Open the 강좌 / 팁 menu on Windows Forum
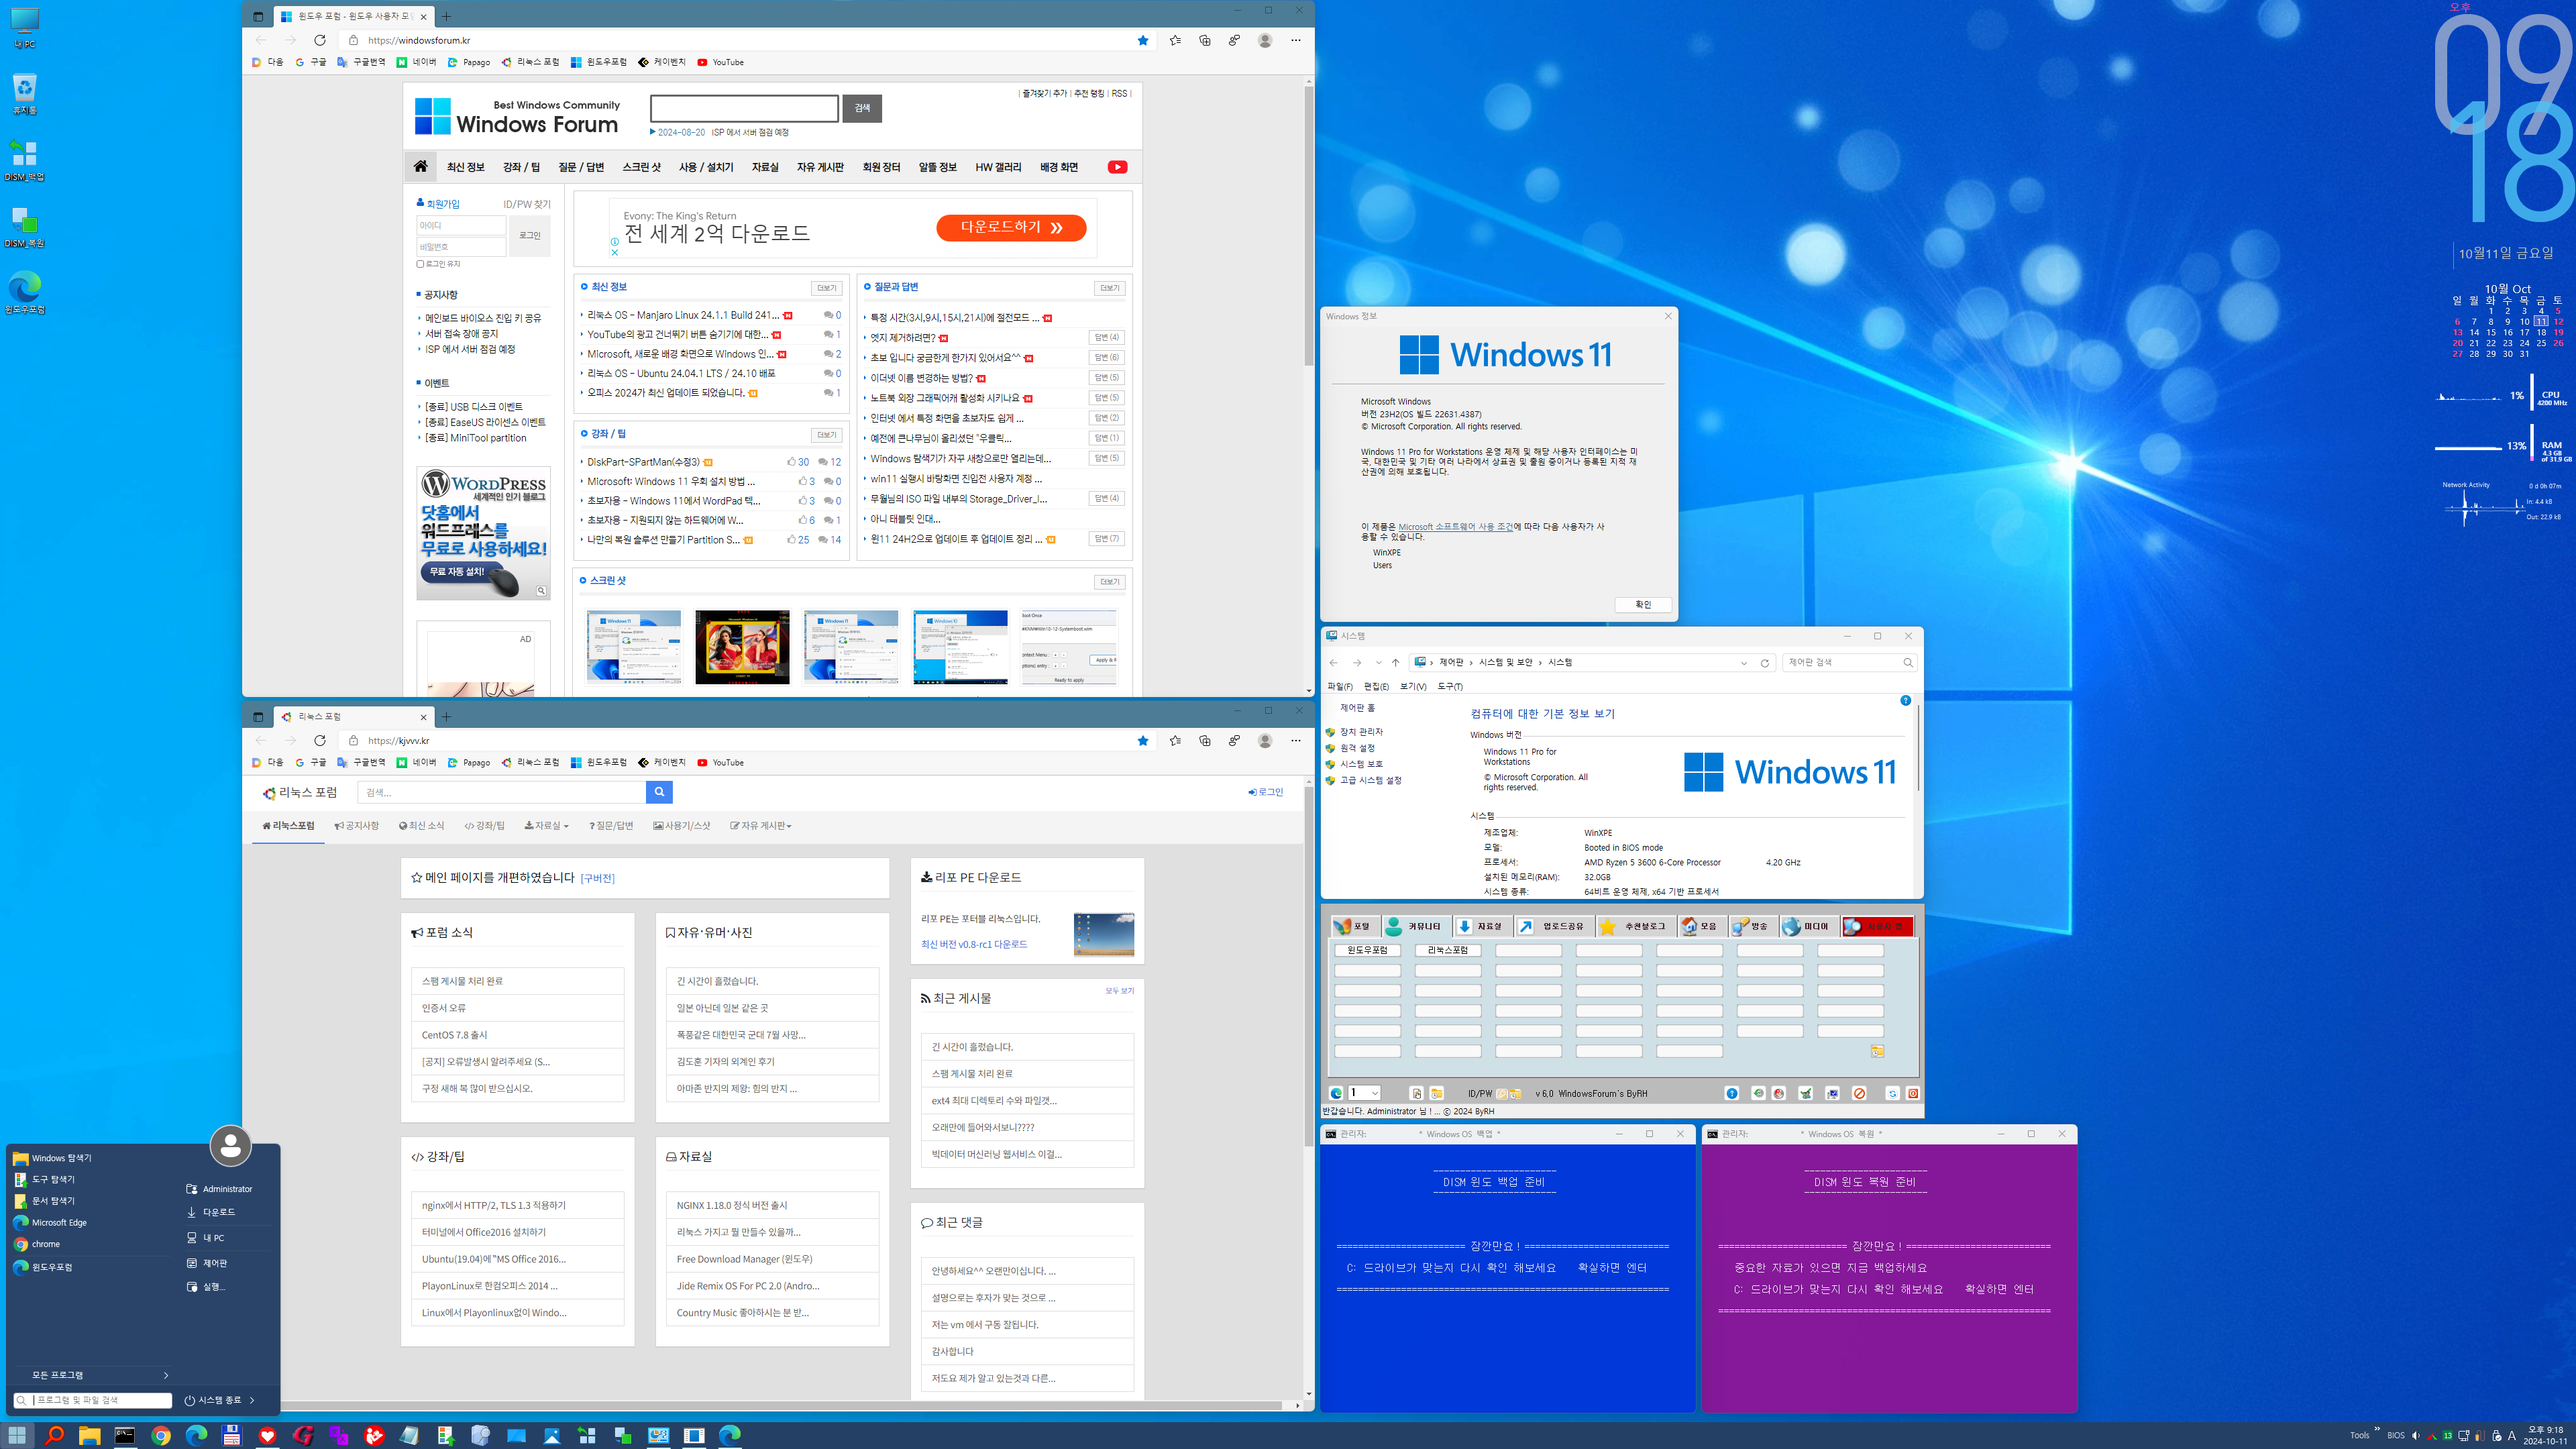Image resolution: width=2576 pixels, height=1449 pixels. (x=521, y=167)
